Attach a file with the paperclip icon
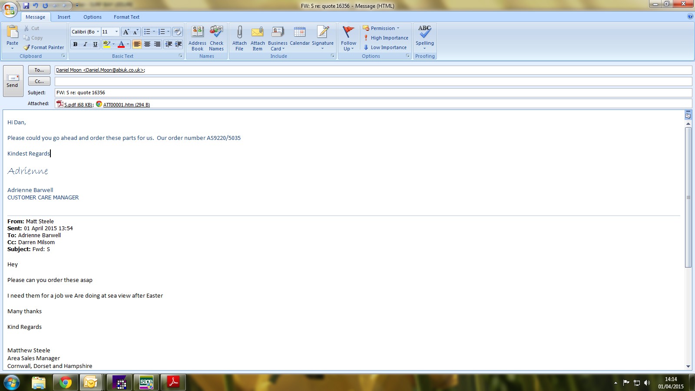 click(x=239, y=38)
